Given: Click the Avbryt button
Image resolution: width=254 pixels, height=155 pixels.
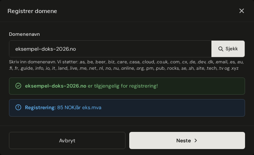Looking at the screenshot, I should [67, 140].
